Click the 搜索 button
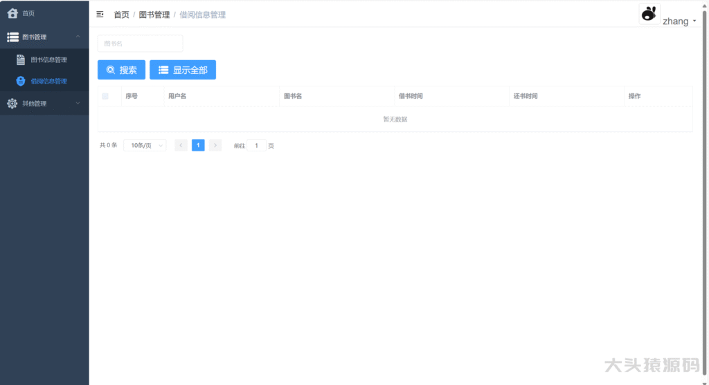The width and height of the screenshot is (709, 385). (x=122, y=70)
